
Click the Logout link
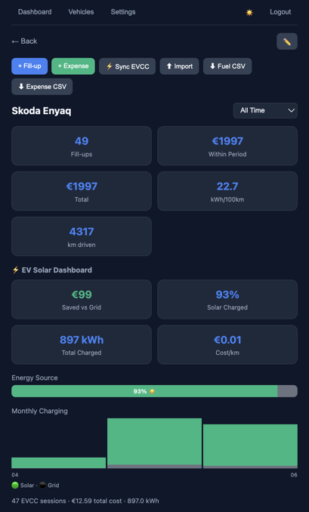point(280,12)
